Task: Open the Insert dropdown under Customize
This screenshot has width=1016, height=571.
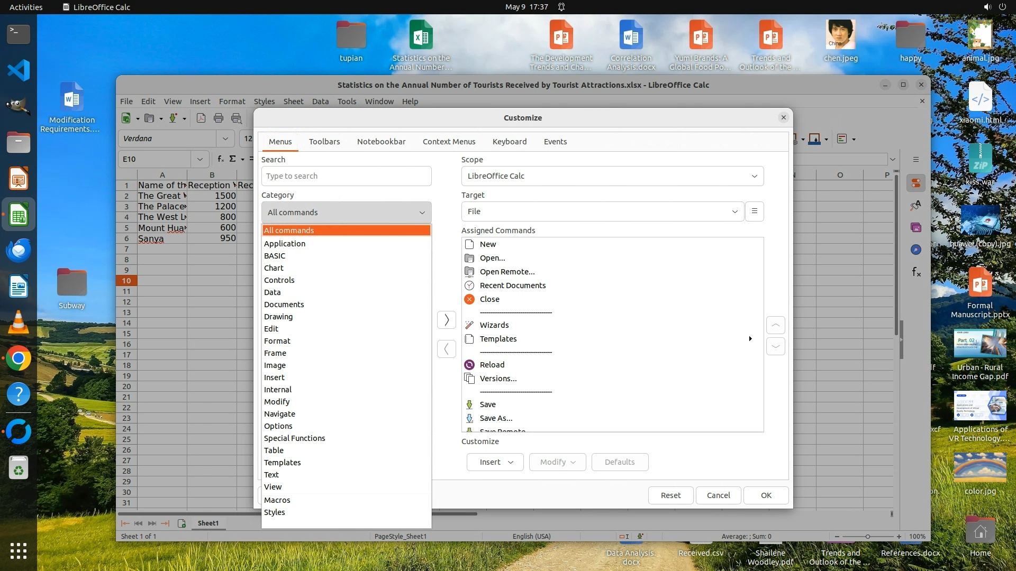Action: 495,462
